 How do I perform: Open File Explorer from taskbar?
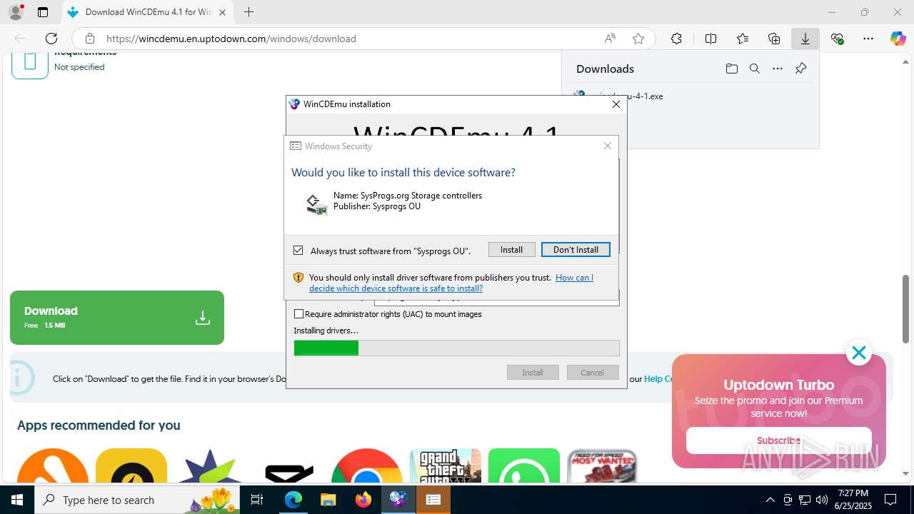click(328, 500)
